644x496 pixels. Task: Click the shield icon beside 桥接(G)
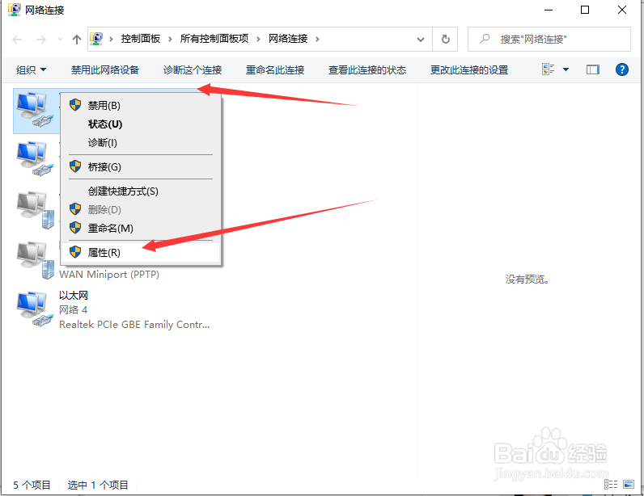click(75, 166)
